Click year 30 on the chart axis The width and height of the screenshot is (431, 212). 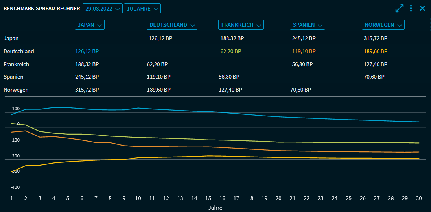(418, 199)
